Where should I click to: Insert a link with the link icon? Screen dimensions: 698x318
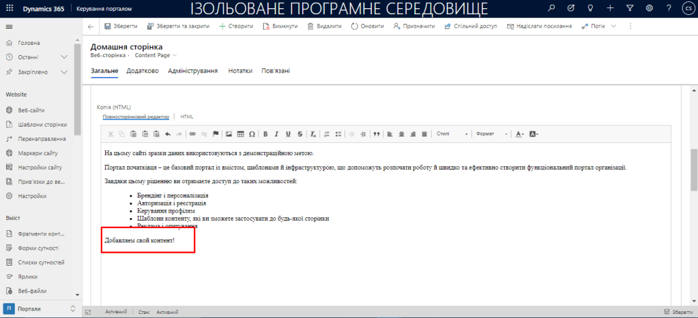pyautogui.click(x=192, y=133)
